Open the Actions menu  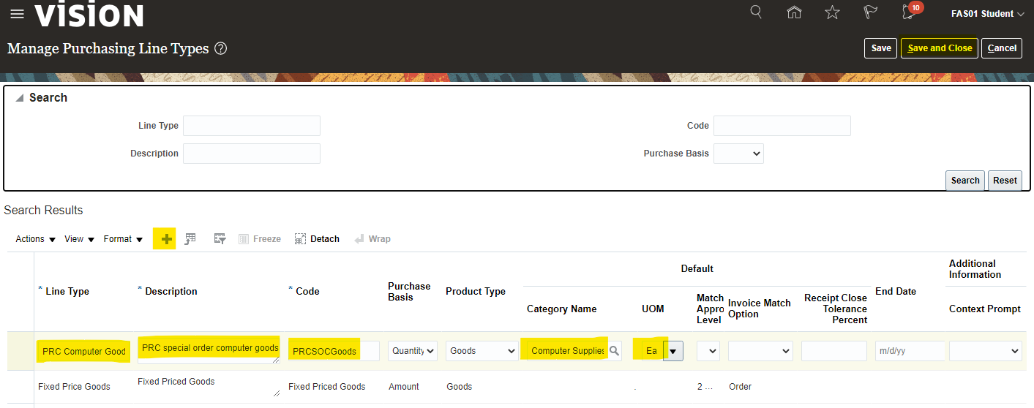point(36,239)
